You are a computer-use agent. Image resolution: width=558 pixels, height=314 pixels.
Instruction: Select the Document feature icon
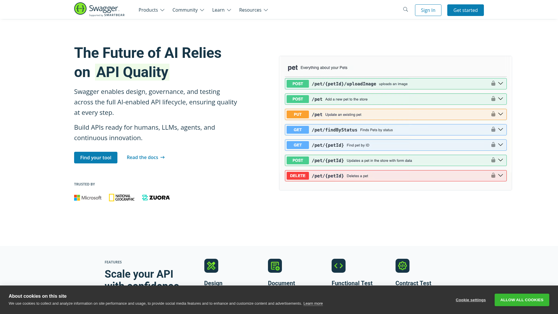click(275, 265)
